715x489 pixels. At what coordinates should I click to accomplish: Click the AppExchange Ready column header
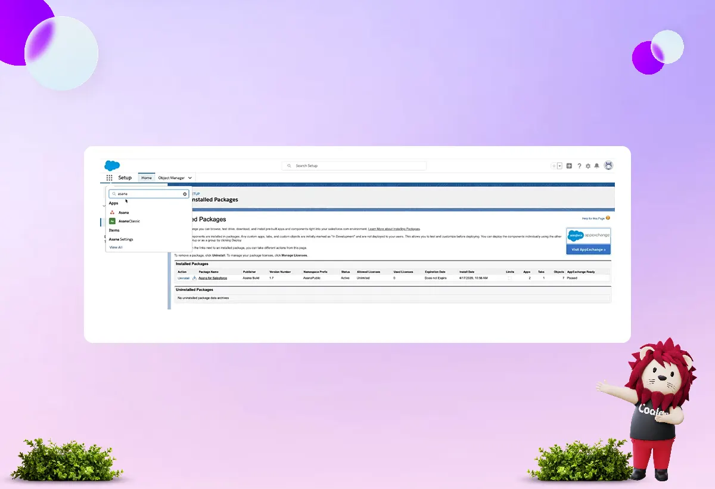pyautogui.click(x=580, y=272)
